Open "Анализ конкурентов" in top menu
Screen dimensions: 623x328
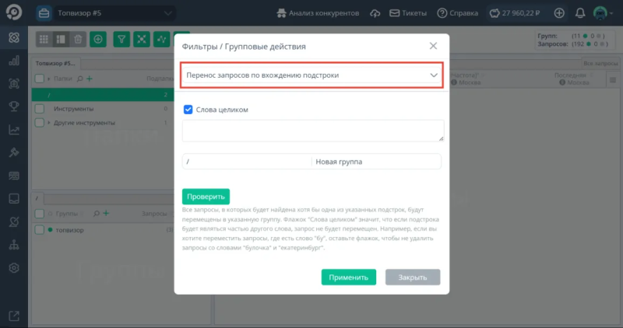[319, 13]
